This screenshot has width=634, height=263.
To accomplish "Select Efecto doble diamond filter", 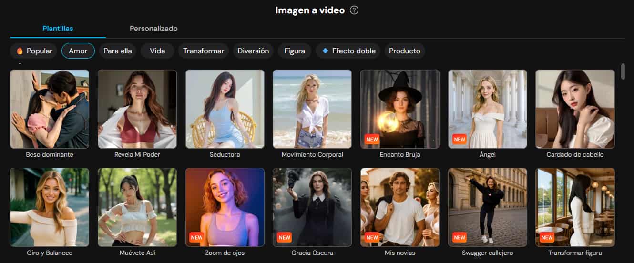I will (x=348, y=51).
